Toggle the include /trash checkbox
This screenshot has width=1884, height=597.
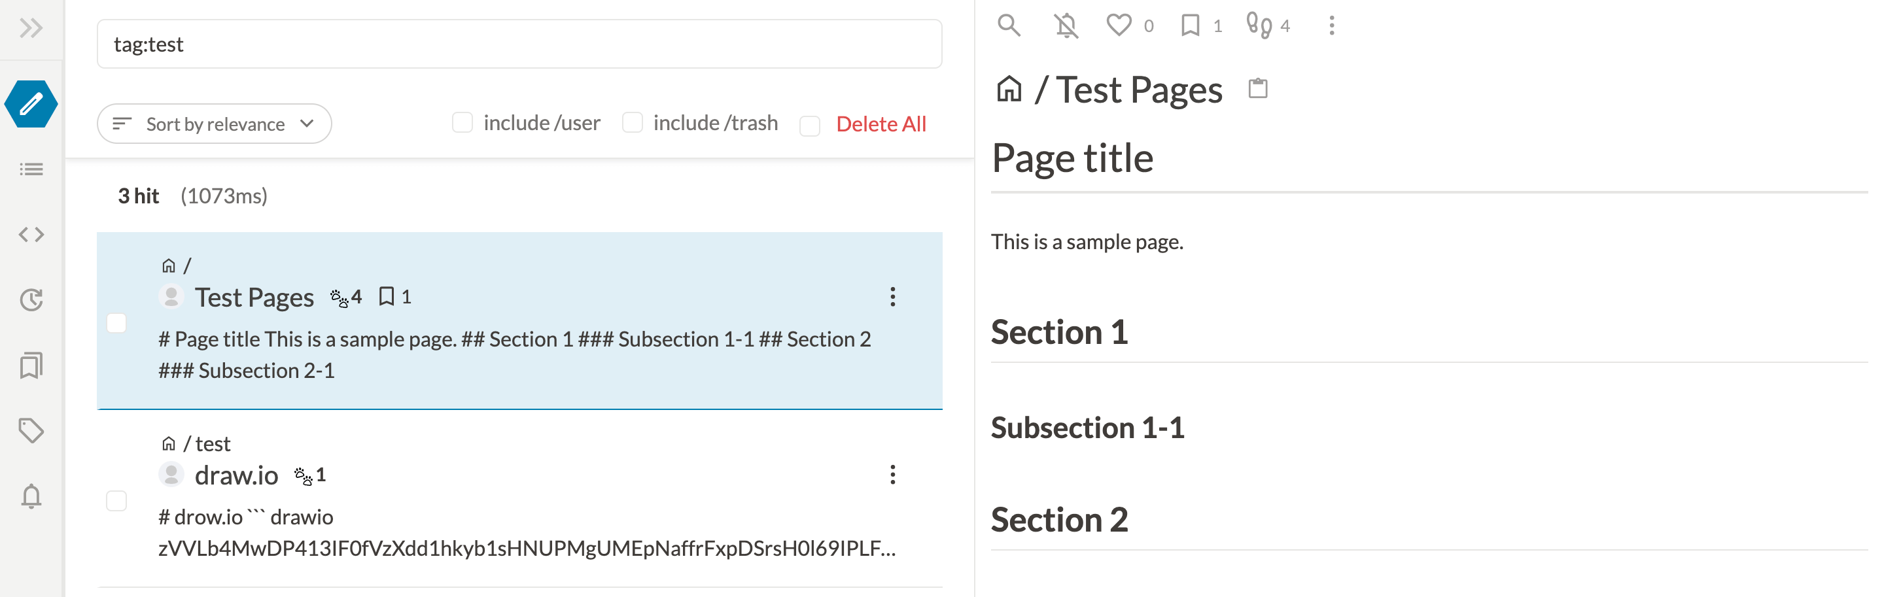tap(632, 123)
